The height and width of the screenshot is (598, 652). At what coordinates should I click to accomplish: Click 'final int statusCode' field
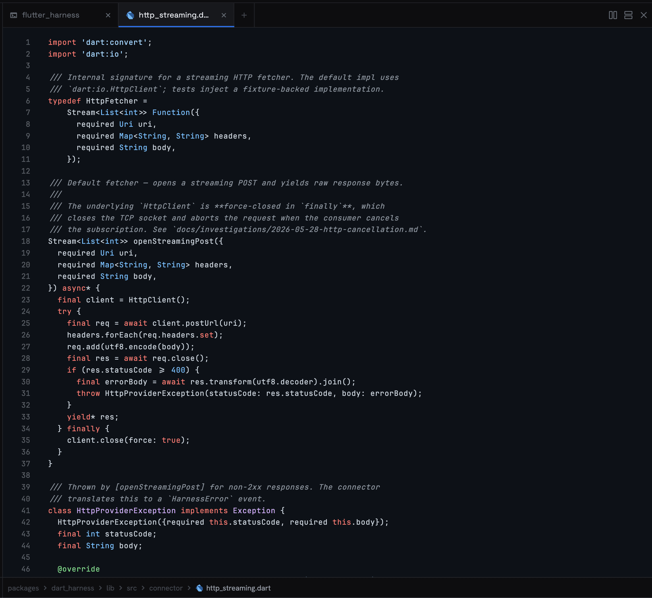coord(107,534)
